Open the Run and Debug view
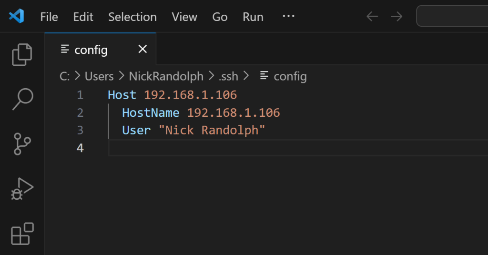The width and height of the screenshot is (488, 255). pos(22,189)
